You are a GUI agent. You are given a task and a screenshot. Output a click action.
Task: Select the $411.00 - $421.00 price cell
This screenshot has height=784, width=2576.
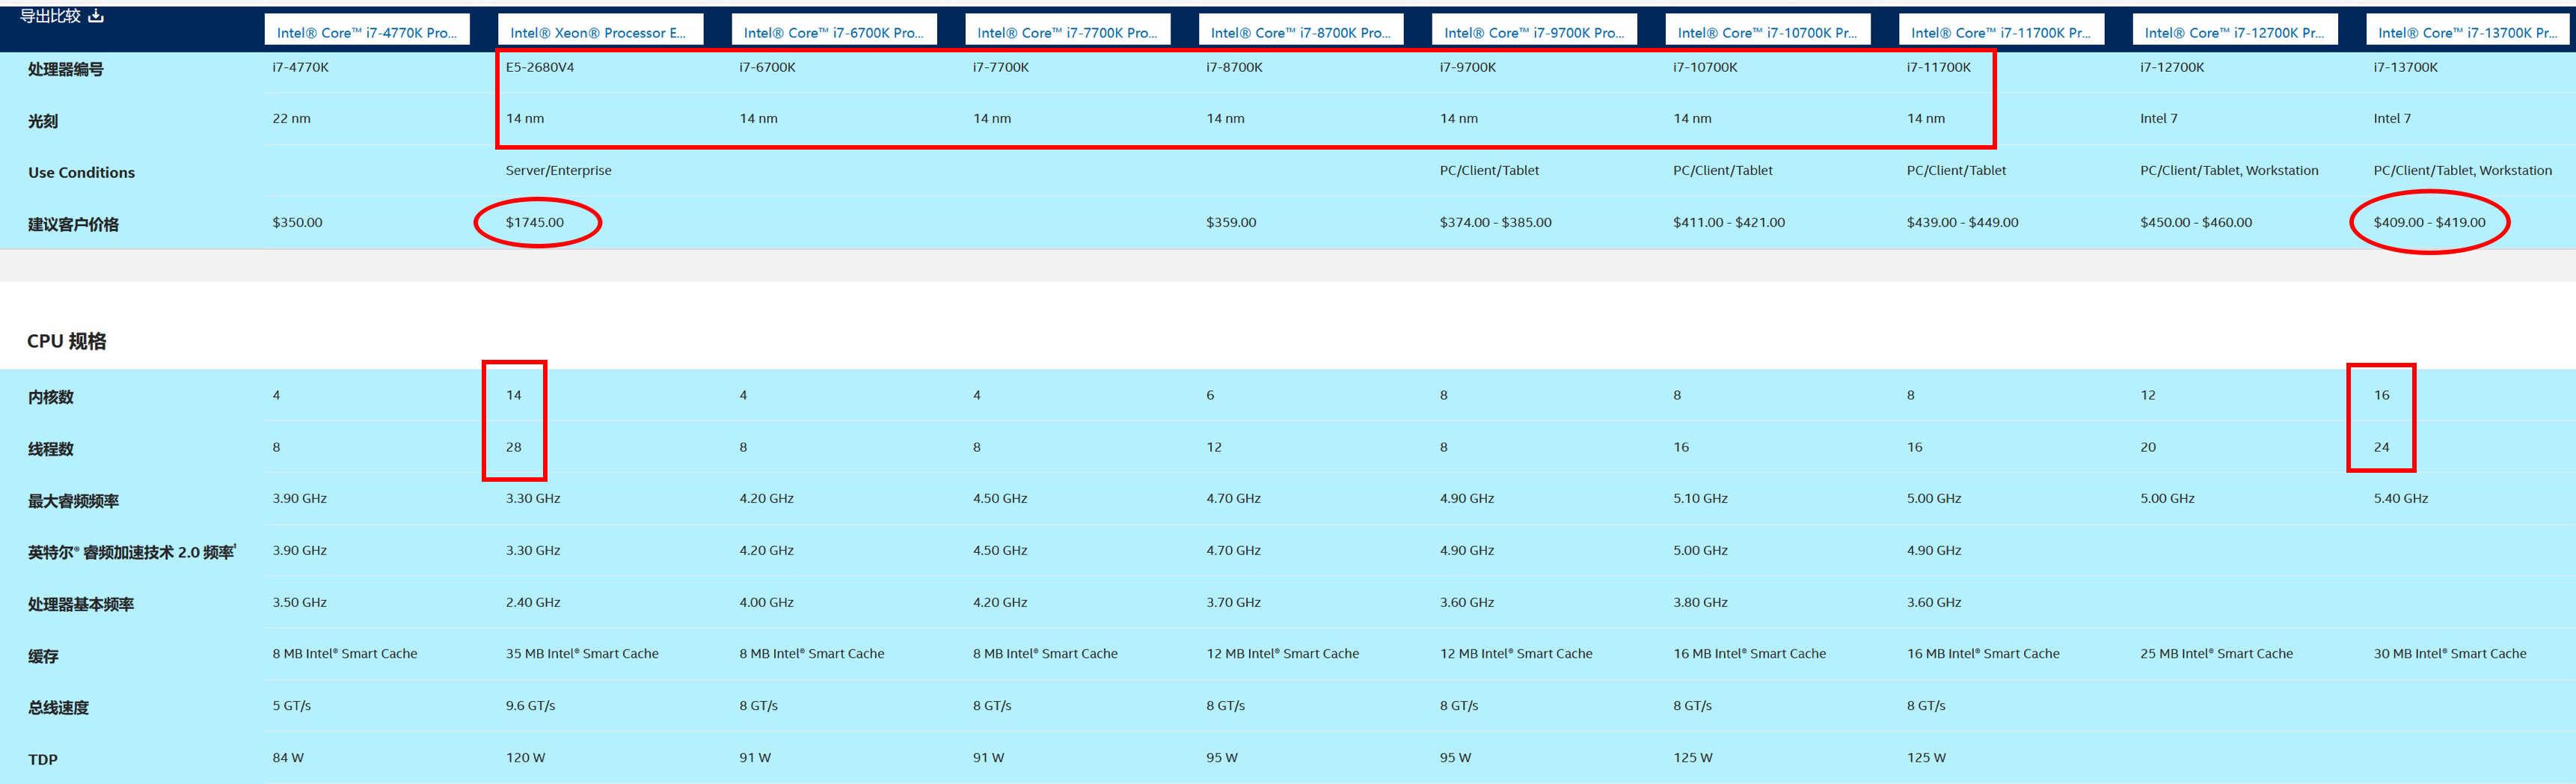(x=1729, y=222)
